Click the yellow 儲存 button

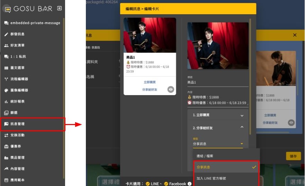293,156
